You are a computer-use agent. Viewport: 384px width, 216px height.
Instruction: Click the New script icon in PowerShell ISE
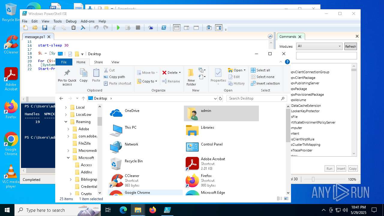pyautogui.click(x=25, y=28)
